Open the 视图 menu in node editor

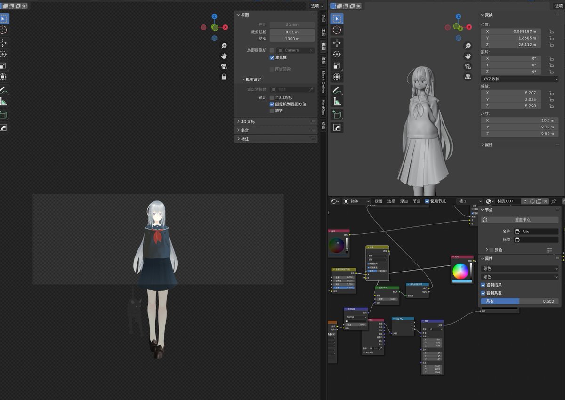click(x=379, y=201)
